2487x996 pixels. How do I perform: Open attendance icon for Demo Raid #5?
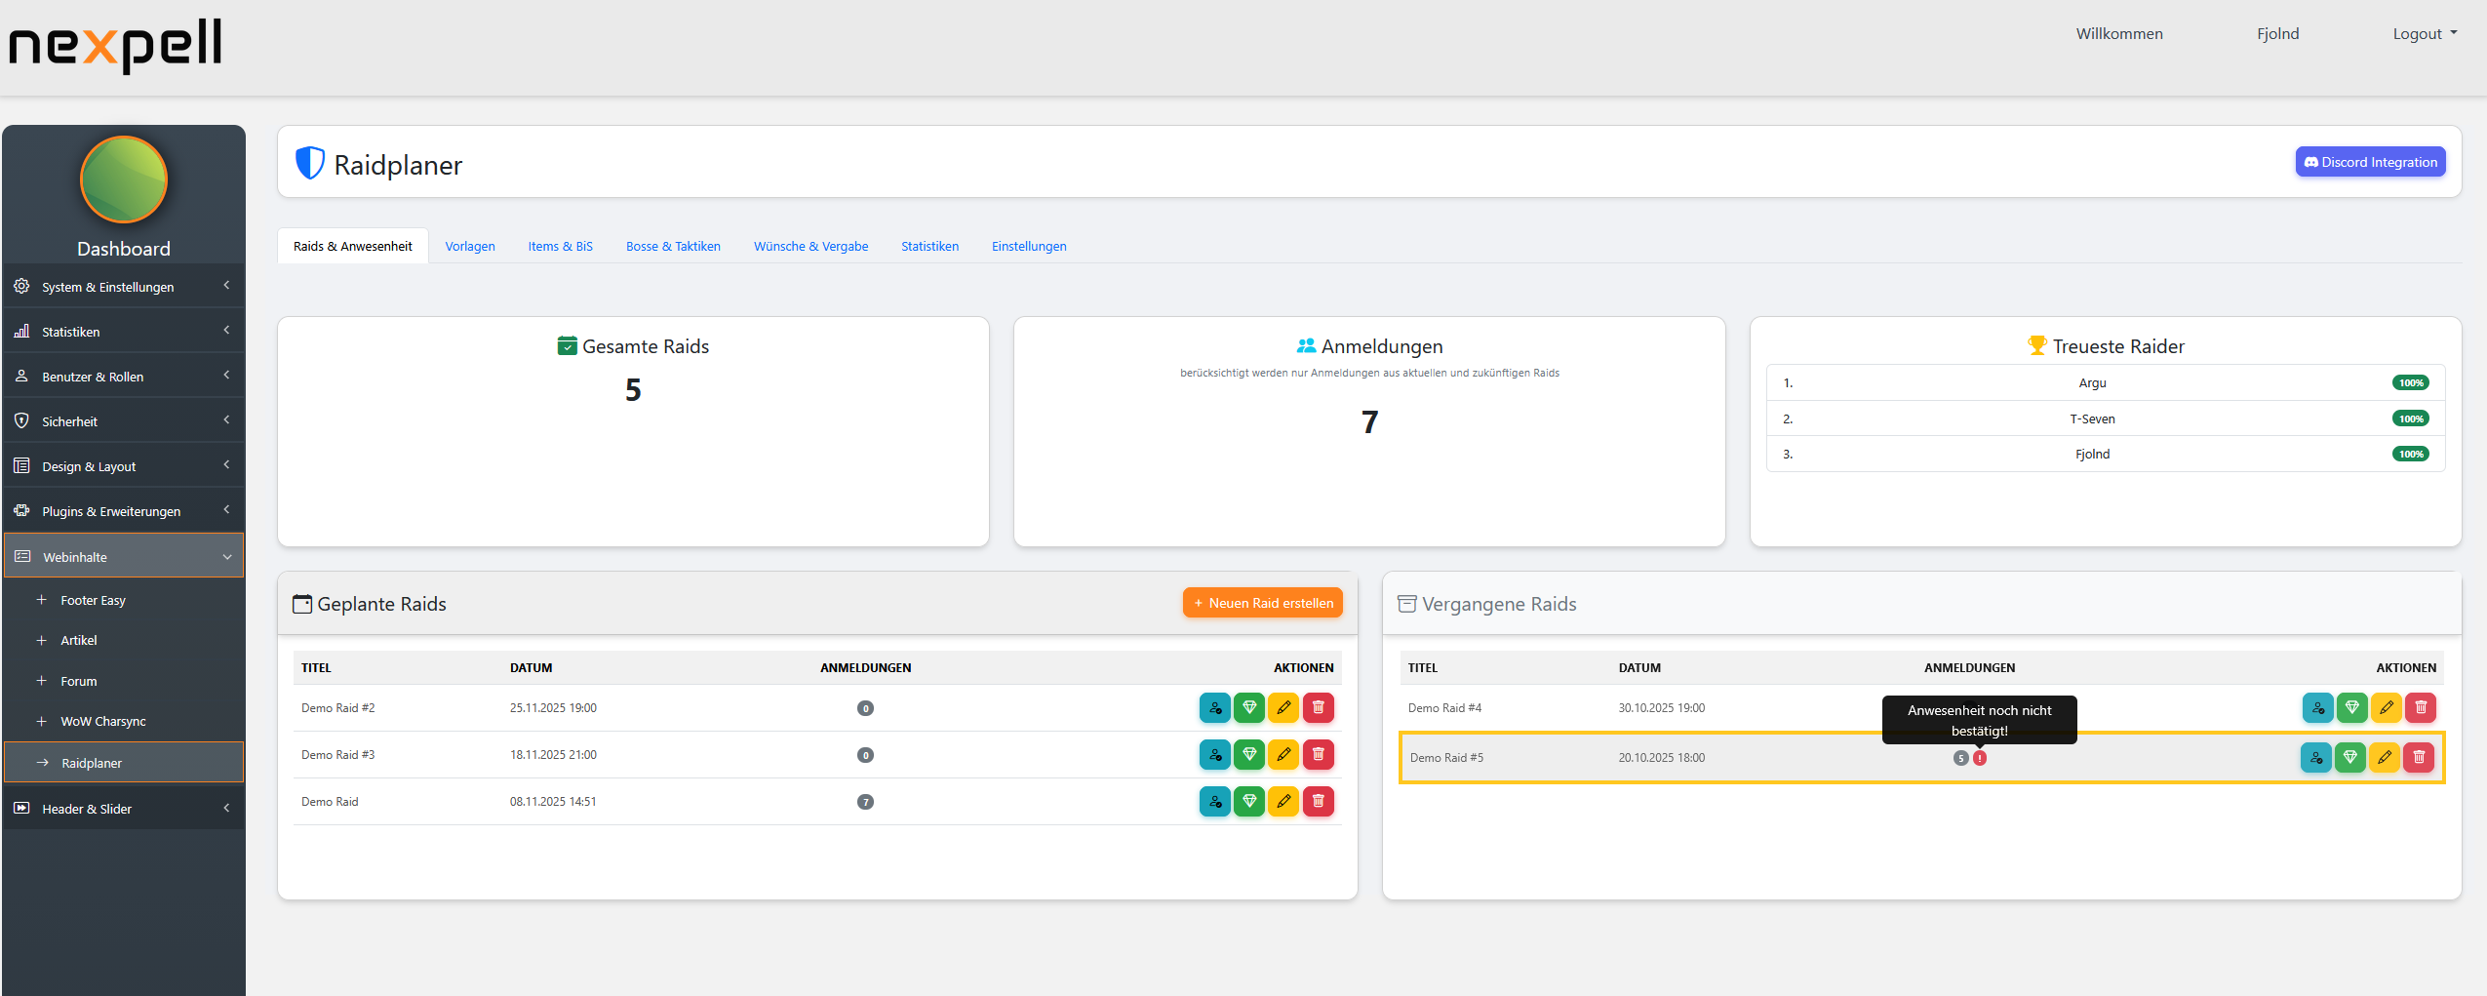[x=2316, y=757]
